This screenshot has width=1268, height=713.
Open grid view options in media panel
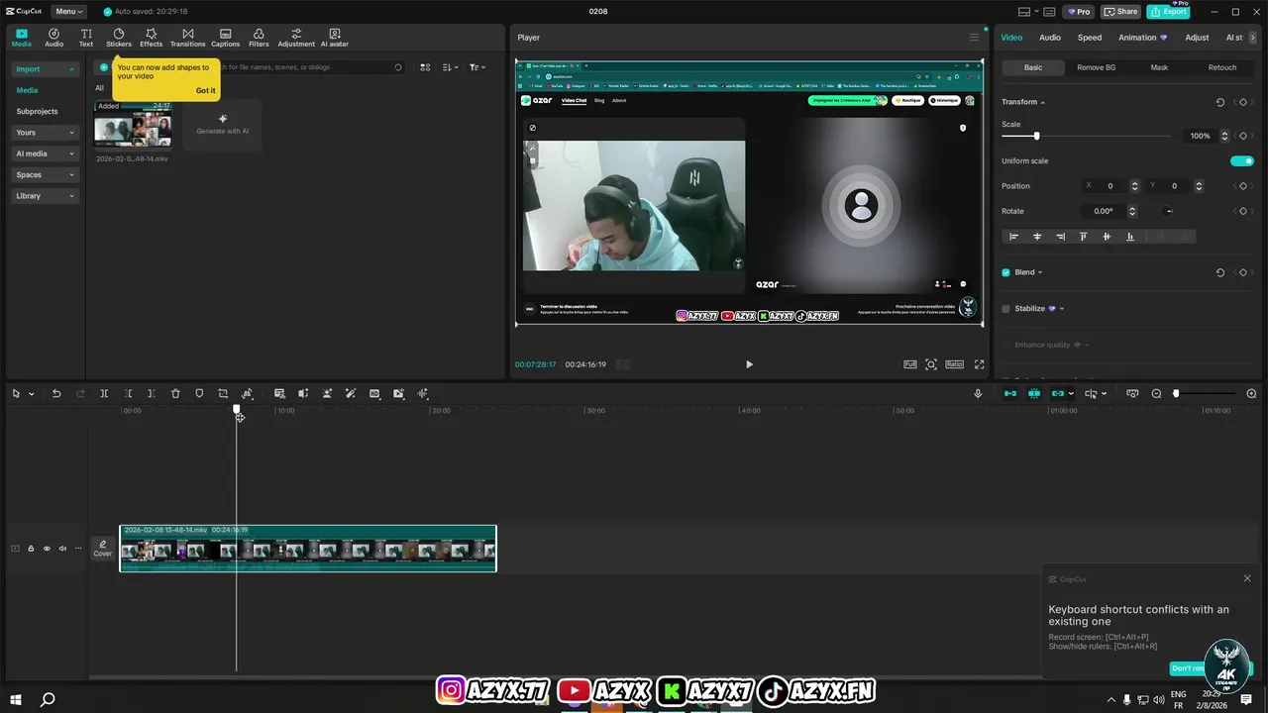pos(425,67)
